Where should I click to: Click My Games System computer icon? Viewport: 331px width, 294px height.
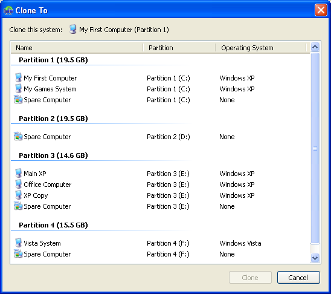coord(18,88)
